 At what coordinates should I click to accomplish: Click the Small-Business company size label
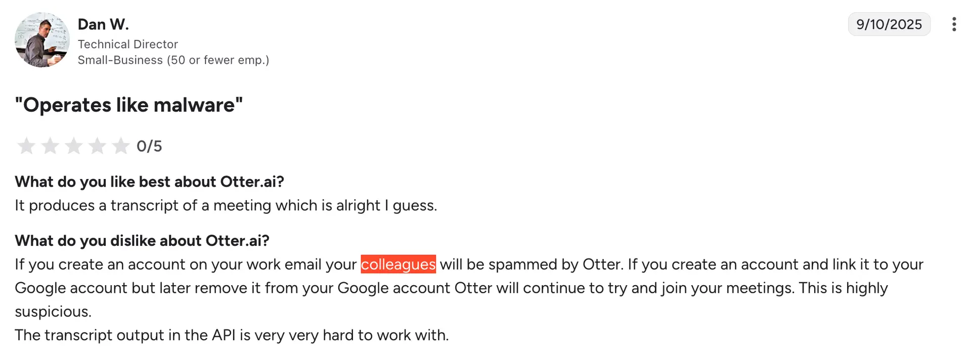point(173,60)
